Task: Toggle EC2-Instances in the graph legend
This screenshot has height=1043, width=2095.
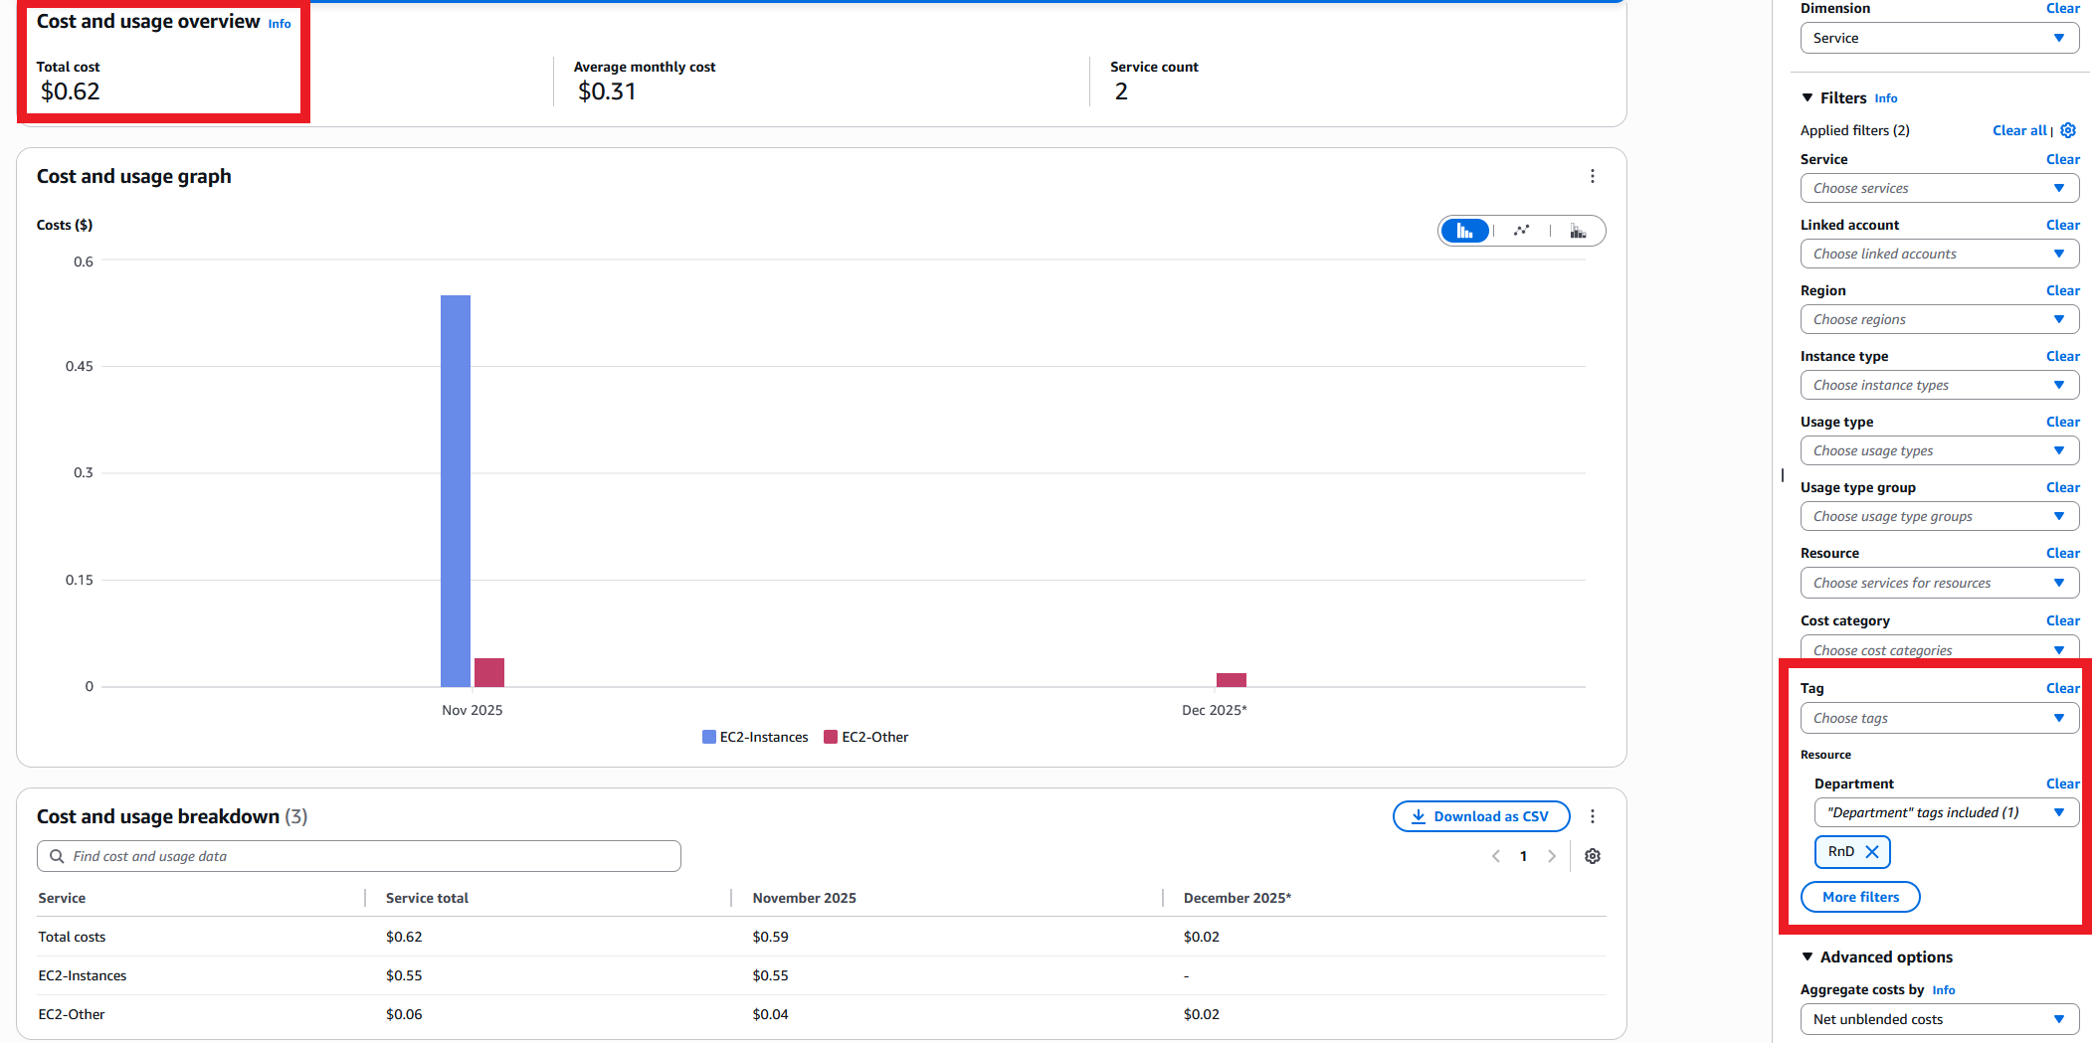Action: [x=755, y=737]
